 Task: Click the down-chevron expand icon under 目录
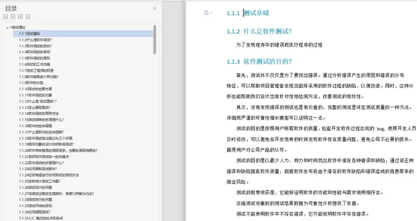6,17
